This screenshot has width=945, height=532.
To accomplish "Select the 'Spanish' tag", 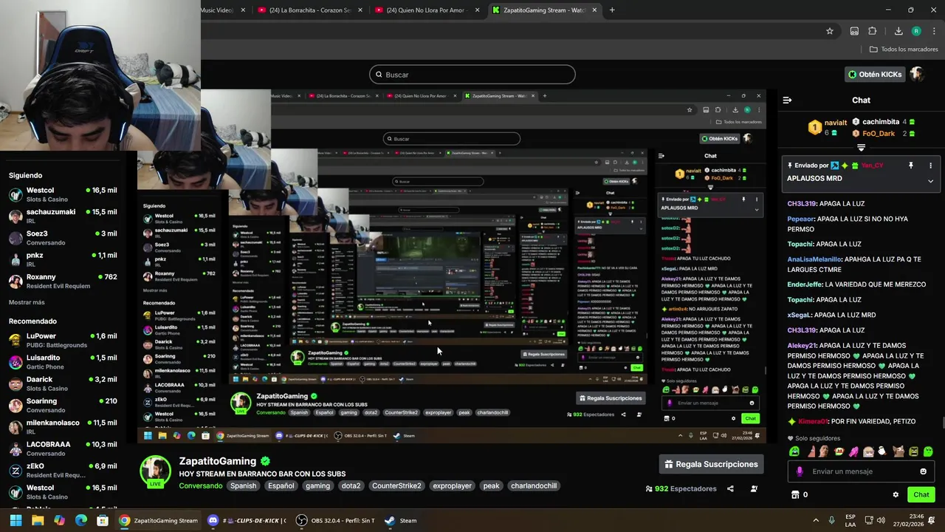I will click(243, 485).
